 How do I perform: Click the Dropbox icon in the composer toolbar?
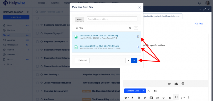click(163, 97)
